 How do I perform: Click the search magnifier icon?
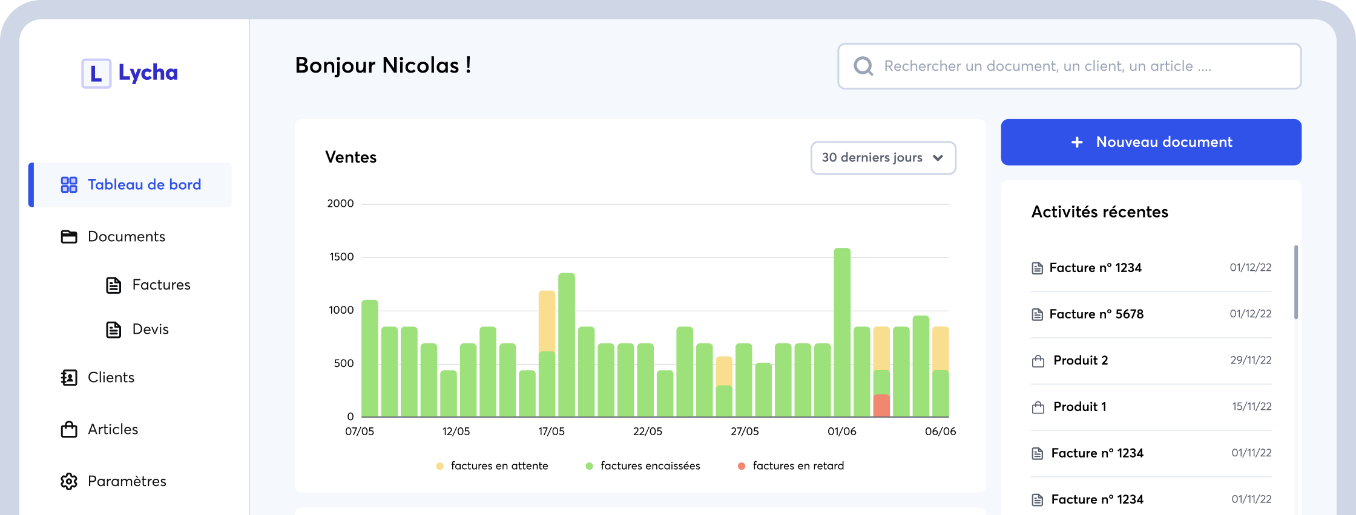click(863, 66)
